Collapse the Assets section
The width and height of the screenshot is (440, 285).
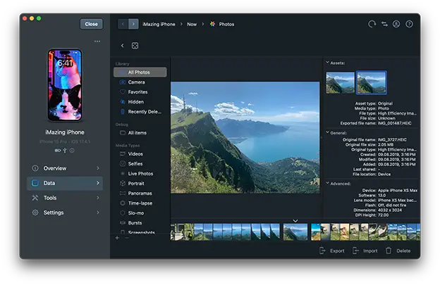(327, 63)
